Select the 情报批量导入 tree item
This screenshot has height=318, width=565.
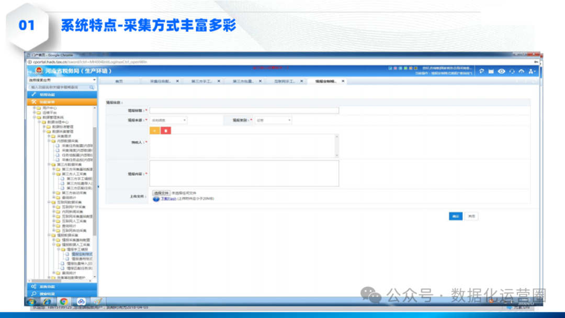coord(80,263)
